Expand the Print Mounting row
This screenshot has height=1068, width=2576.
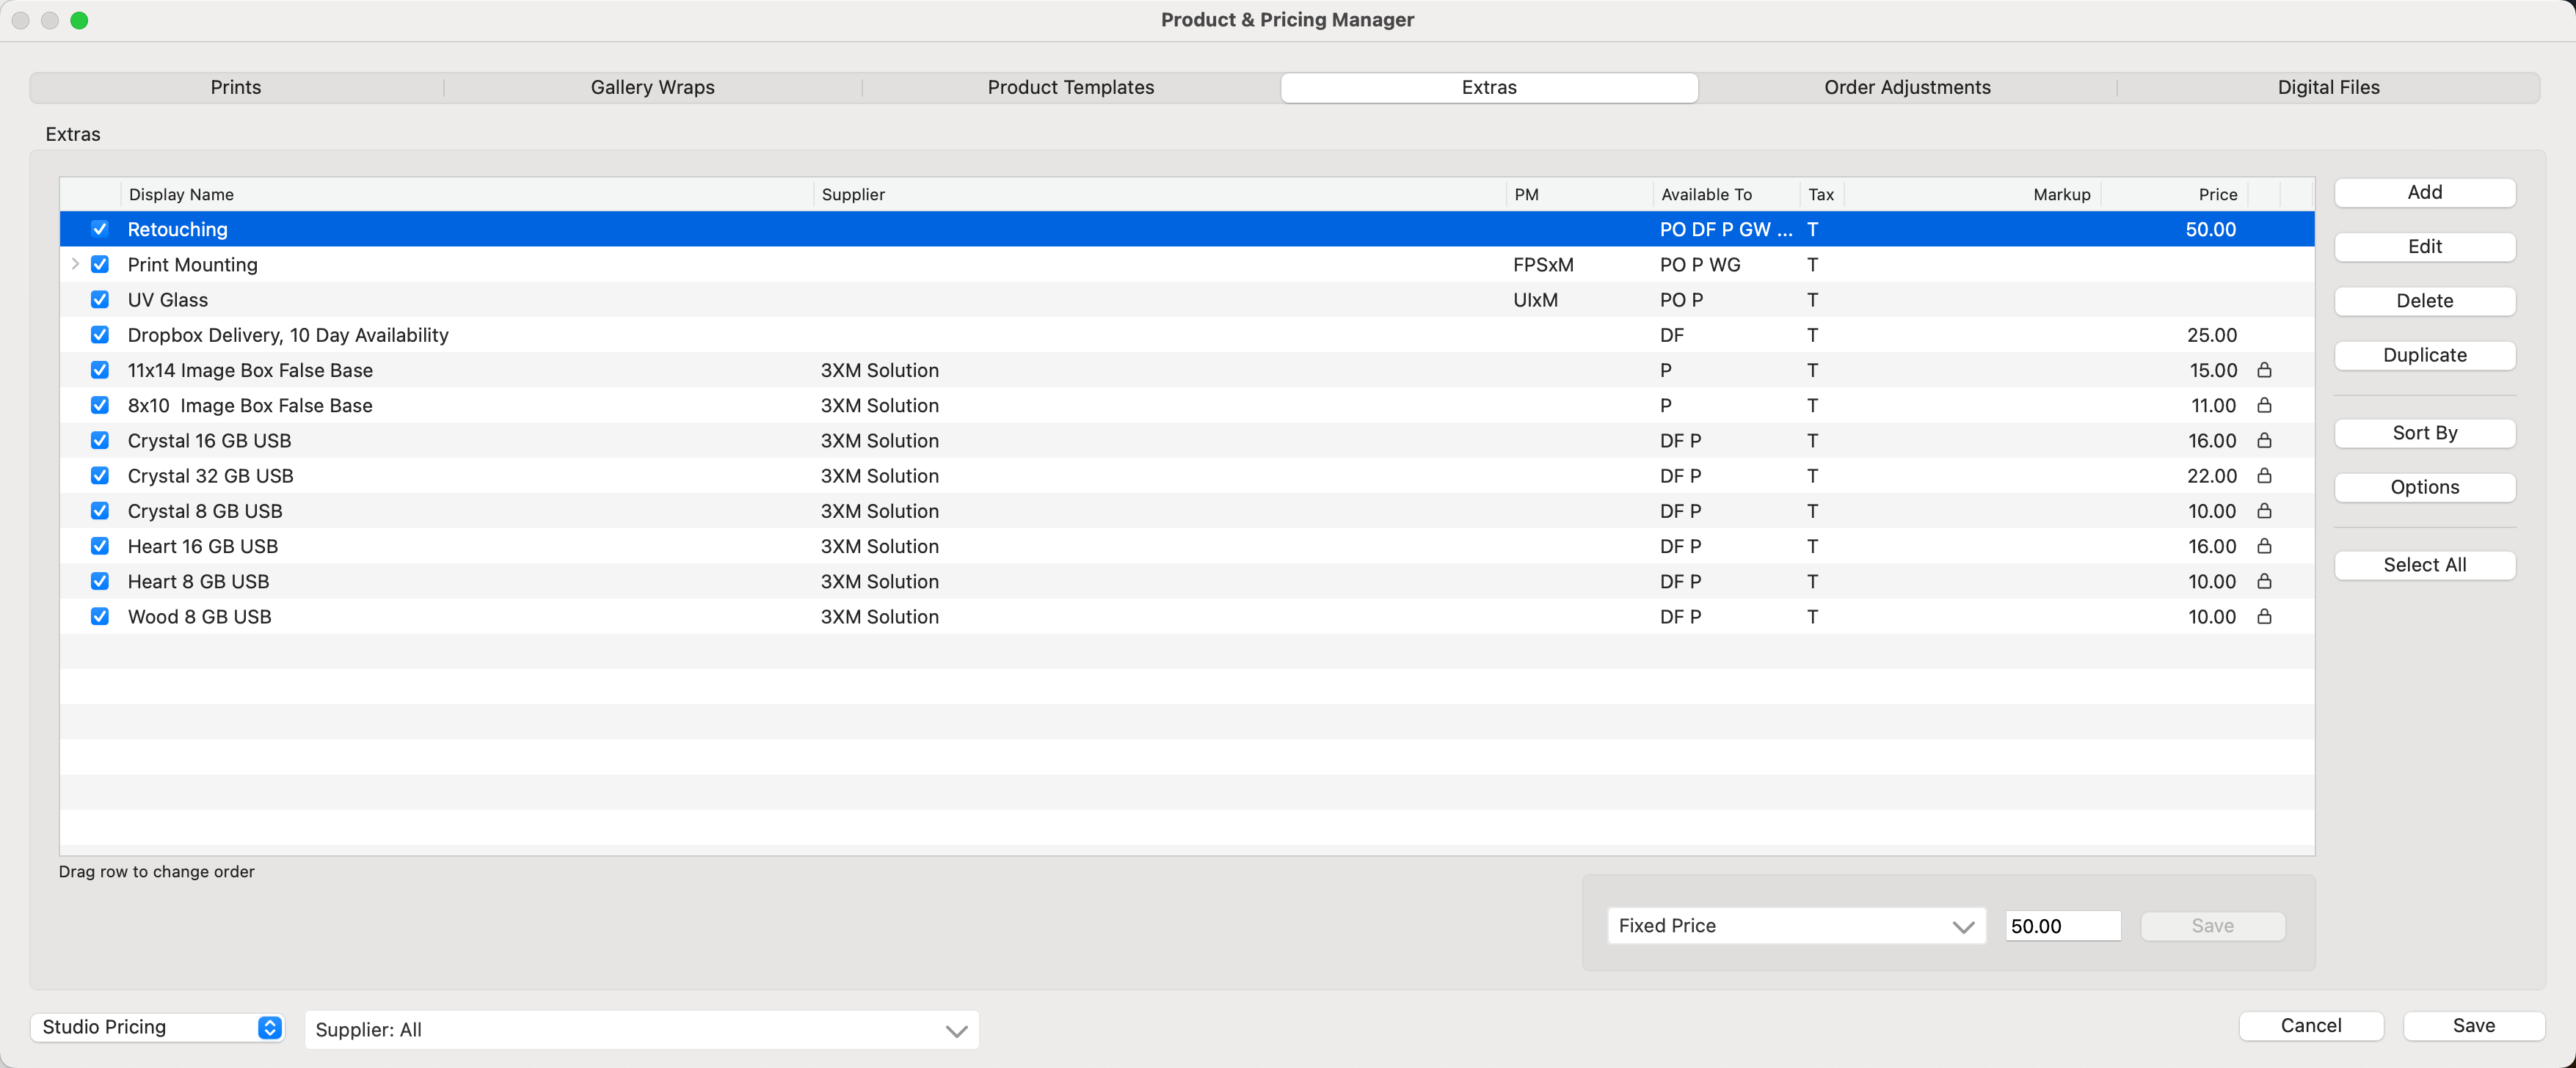click(75, 264)
